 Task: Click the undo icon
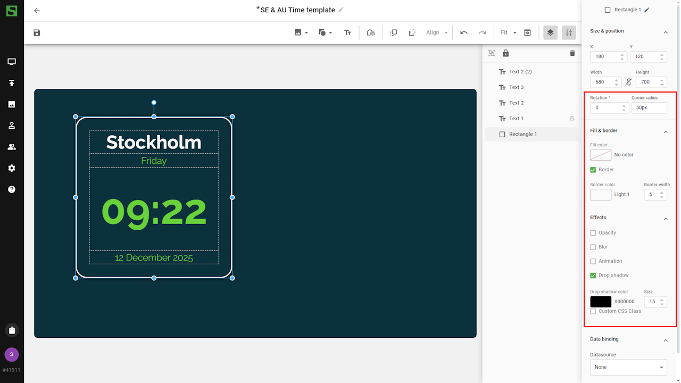pos(464,32)
